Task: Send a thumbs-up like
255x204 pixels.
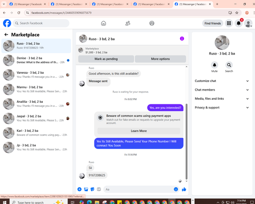Action: click(x=184, y=189)
